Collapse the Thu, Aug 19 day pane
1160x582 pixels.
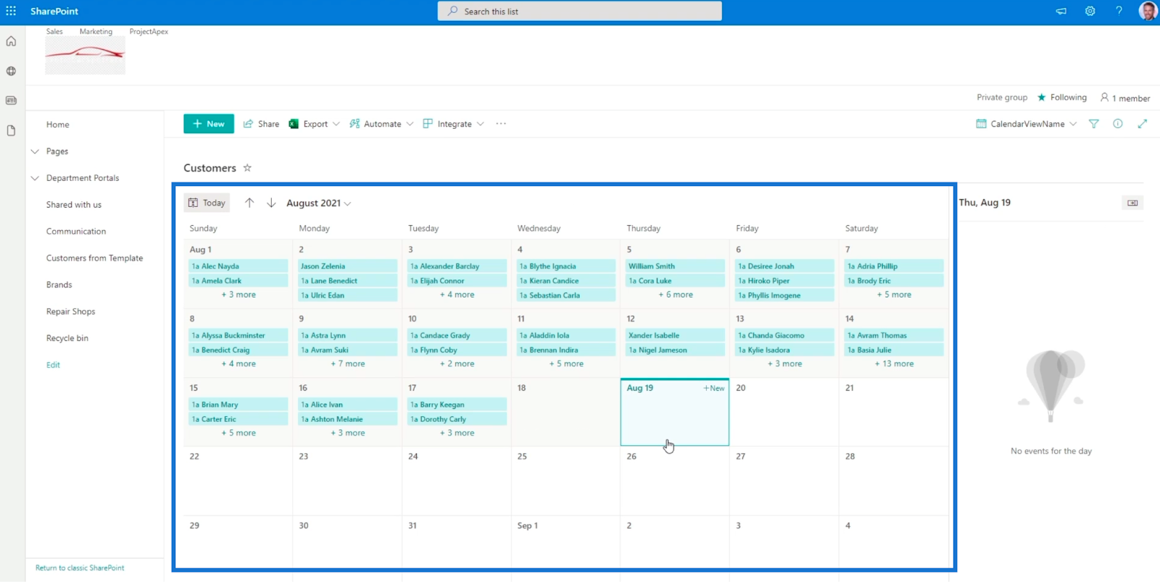[x=1132, y=203]
